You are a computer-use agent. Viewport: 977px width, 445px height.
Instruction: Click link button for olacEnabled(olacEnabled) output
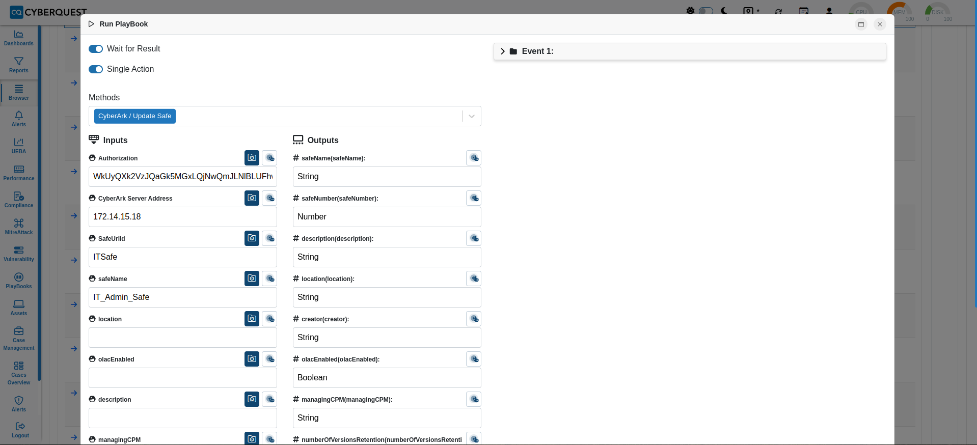pyautogui.click(x=474, y=359)
